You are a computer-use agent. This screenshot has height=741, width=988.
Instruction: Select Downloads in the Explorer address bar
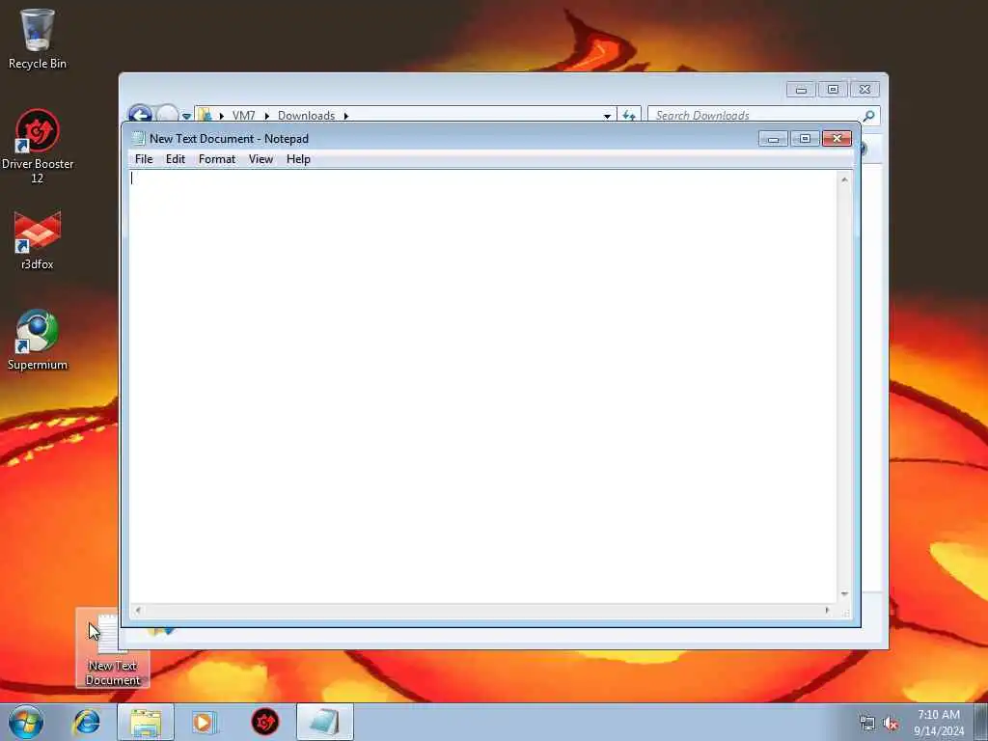point(306,116)
